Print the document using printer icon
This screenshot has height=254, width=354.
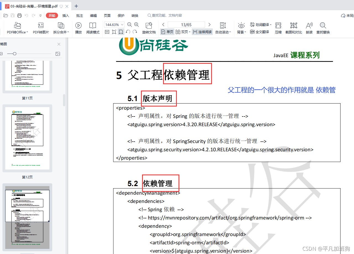tap(20, 15)
